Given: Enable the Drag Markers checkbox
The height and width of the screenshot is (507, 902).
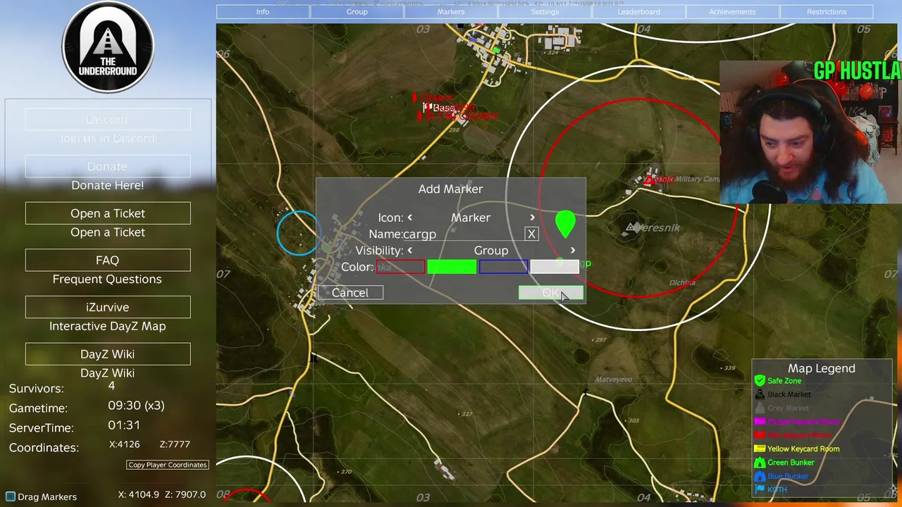Looking at the screenshot, I should [x=11, y=497].
